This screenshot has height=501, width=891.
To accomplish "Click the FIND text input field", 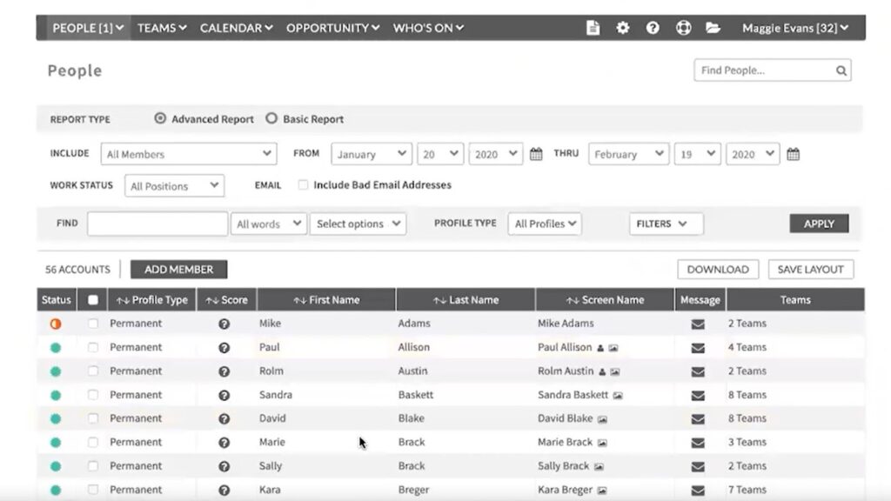I will click(157, 224).
